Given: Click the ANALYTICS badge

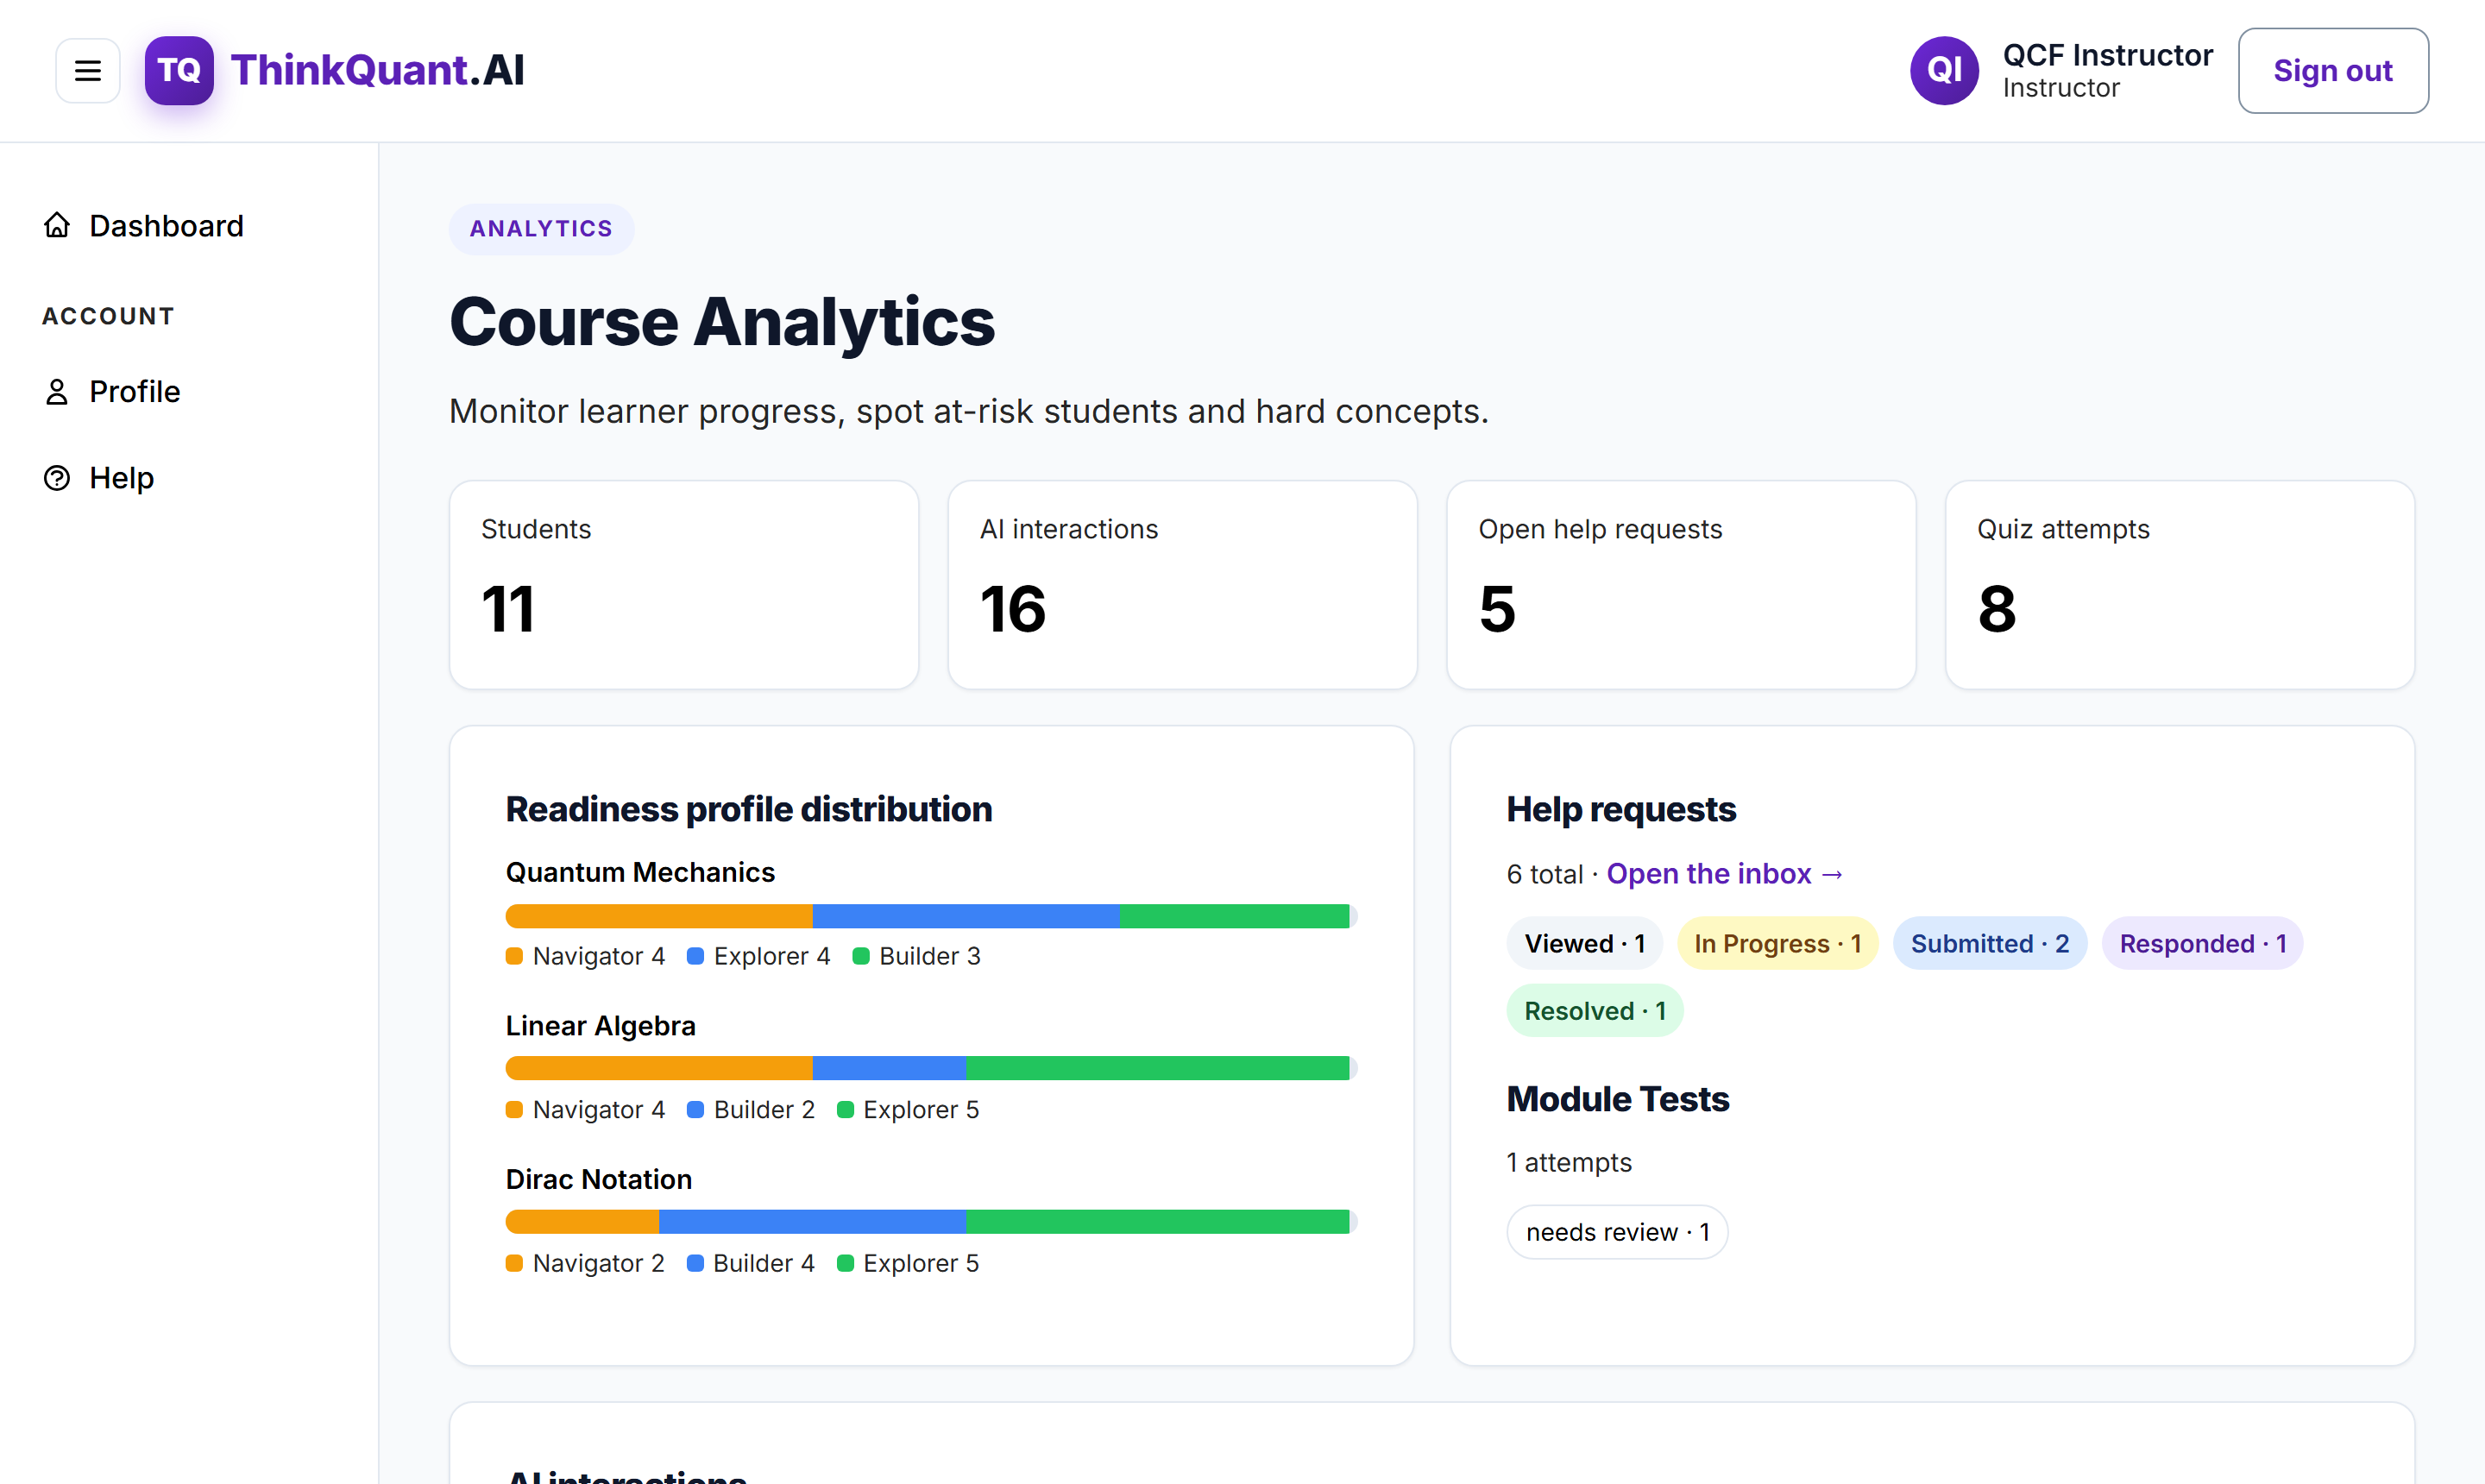Looking at the screenshot, I should [x=541, y=229].
